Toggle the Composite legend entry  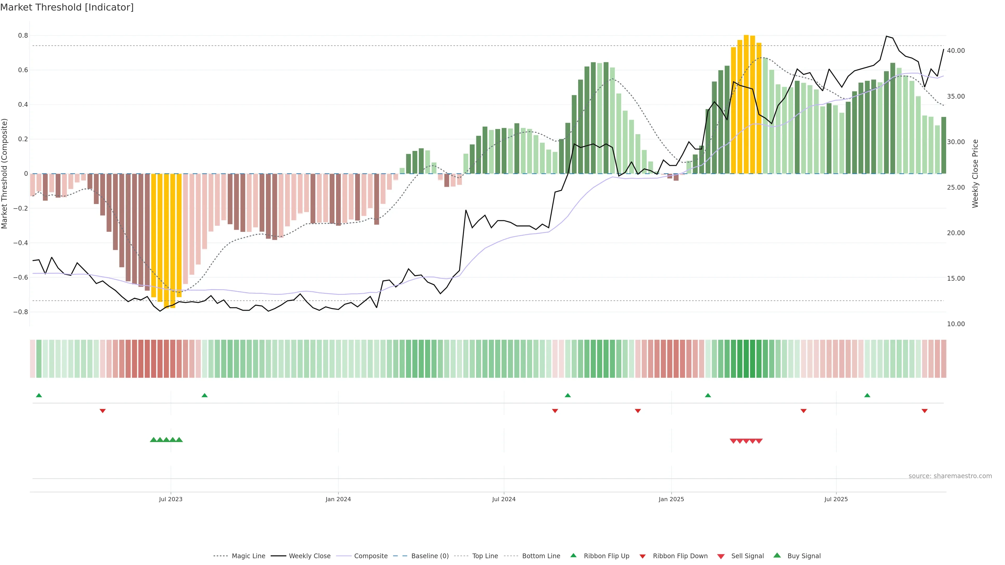[x=371, y=556]
